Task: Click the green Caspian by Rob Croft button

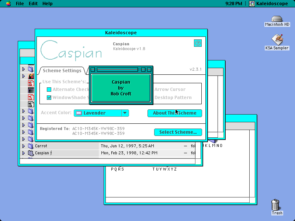Action: pos(121,88)
